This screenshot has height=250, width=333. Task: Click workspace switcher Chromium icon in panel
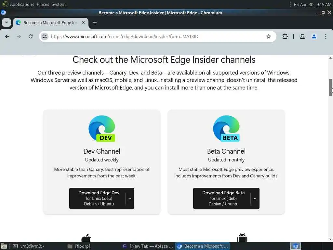click(x=296, y=246)
